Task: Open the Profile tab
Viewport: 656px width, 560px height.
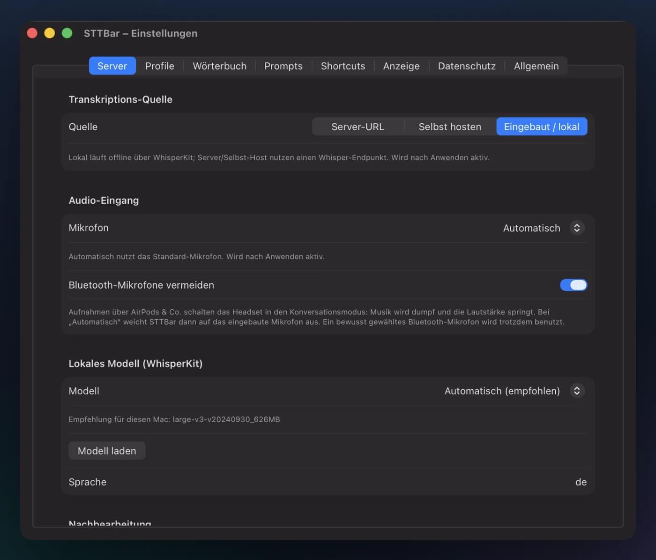Action: point(160,66)
